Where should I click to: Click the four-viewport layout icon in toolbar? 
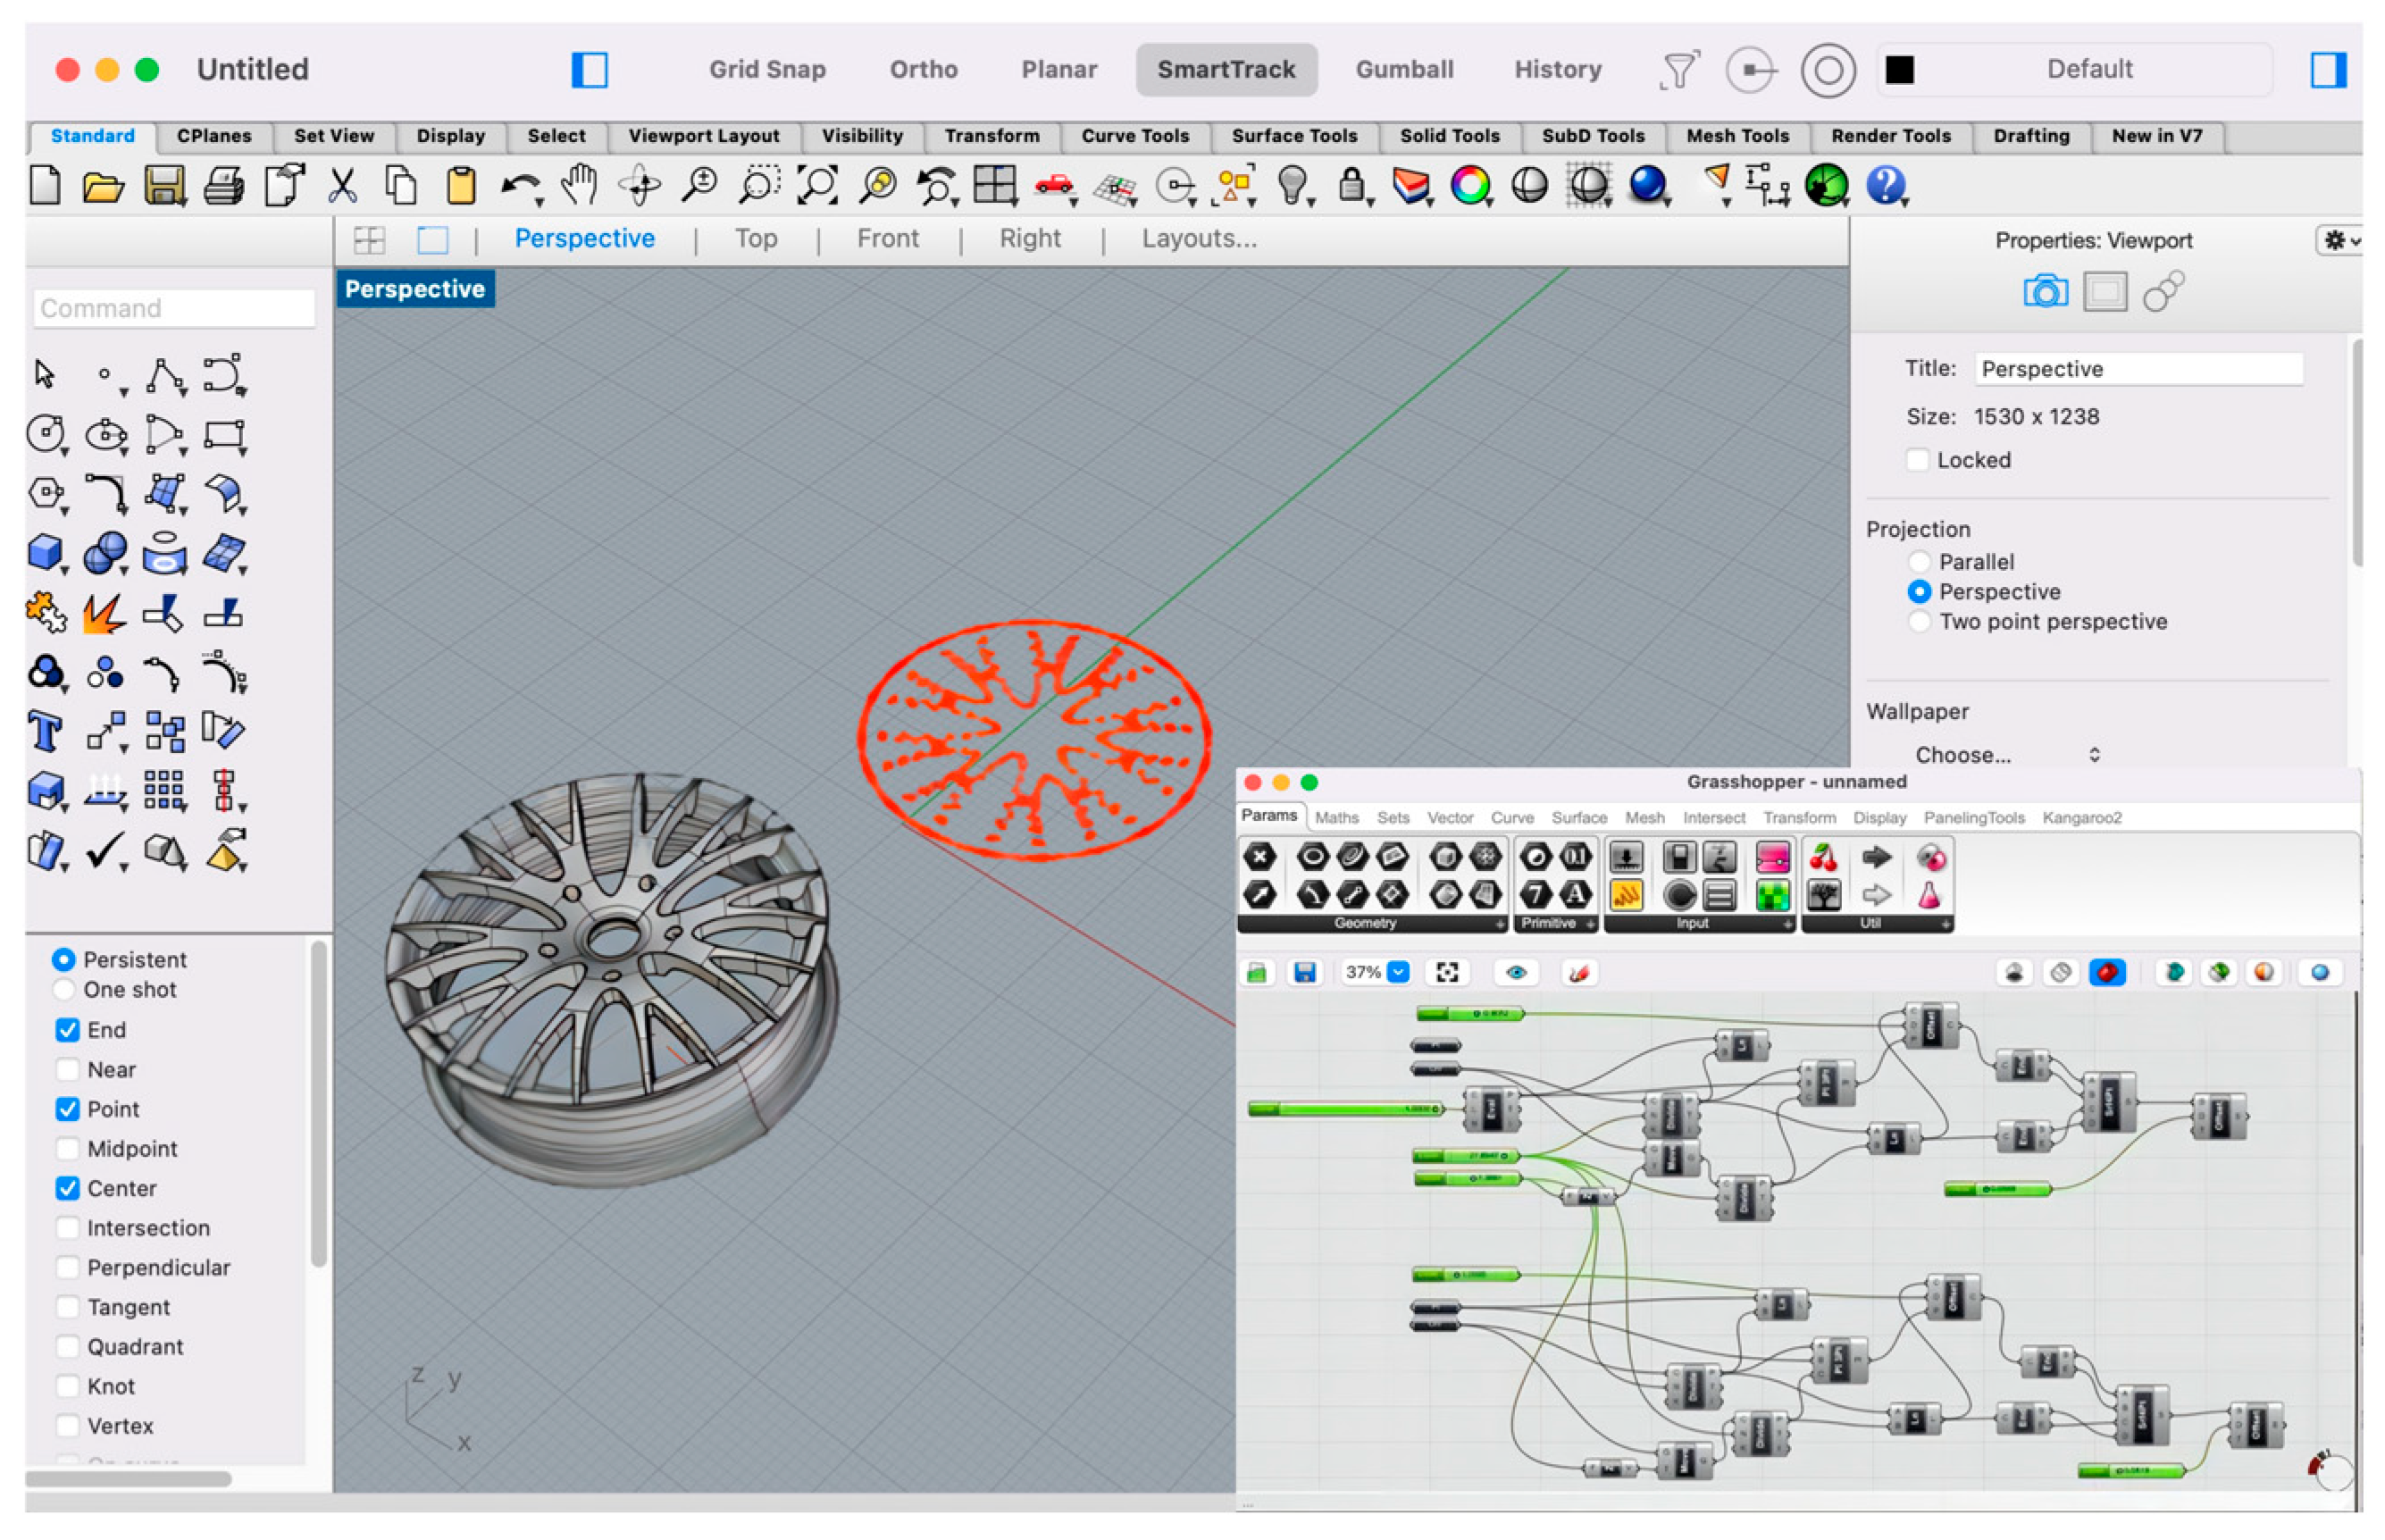[x=994, y=186]
